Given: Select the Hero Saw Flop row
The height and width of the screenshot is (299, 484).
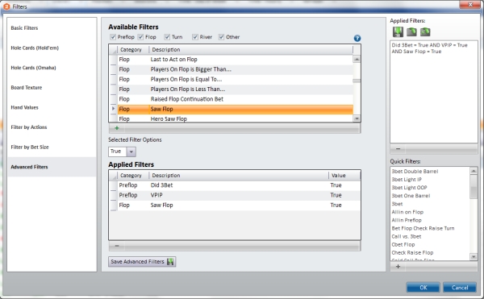Looking at the screenshot, I should click(236, 118).
